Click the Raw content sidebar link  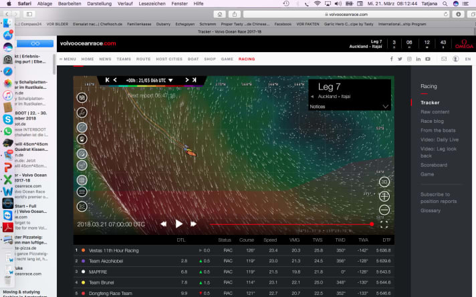pyautogui.click(x=435, y=112)
